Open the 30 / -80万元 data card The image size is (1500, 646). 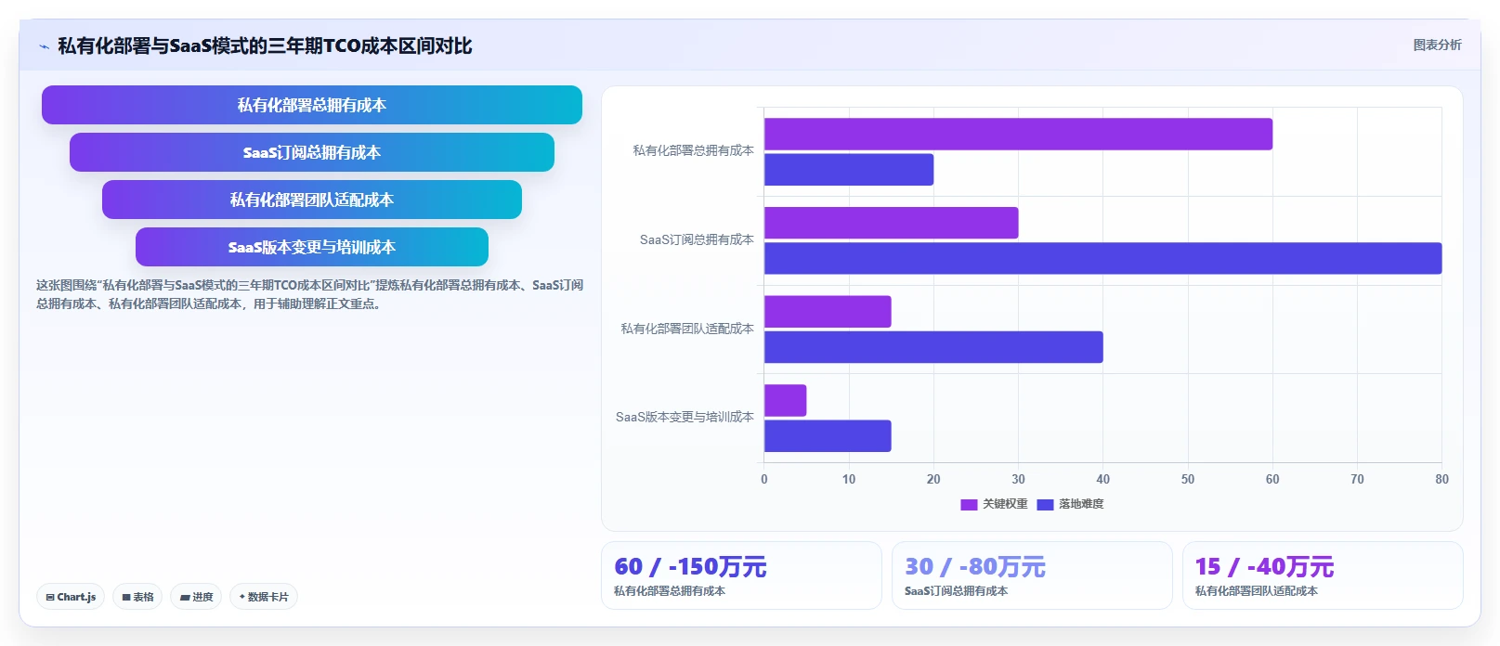click(1032, 575)
